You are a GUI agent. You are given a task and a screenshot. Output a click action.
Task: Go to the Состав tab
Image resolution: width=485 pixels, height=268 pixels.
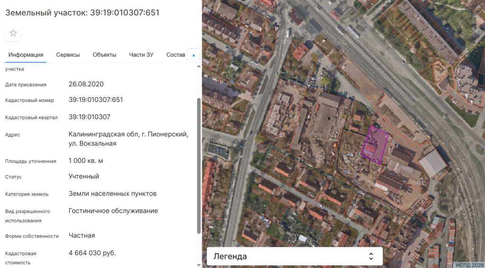coord(176,55)
